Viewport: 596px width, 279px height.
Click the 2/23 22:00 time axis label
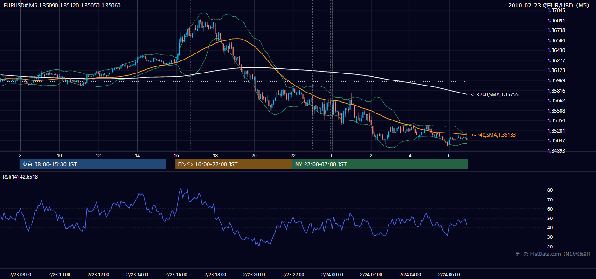pyautogui.click(x=293, y=275)
